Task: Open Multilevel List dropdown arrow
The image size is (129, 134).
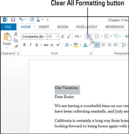Action: point(120,37)
